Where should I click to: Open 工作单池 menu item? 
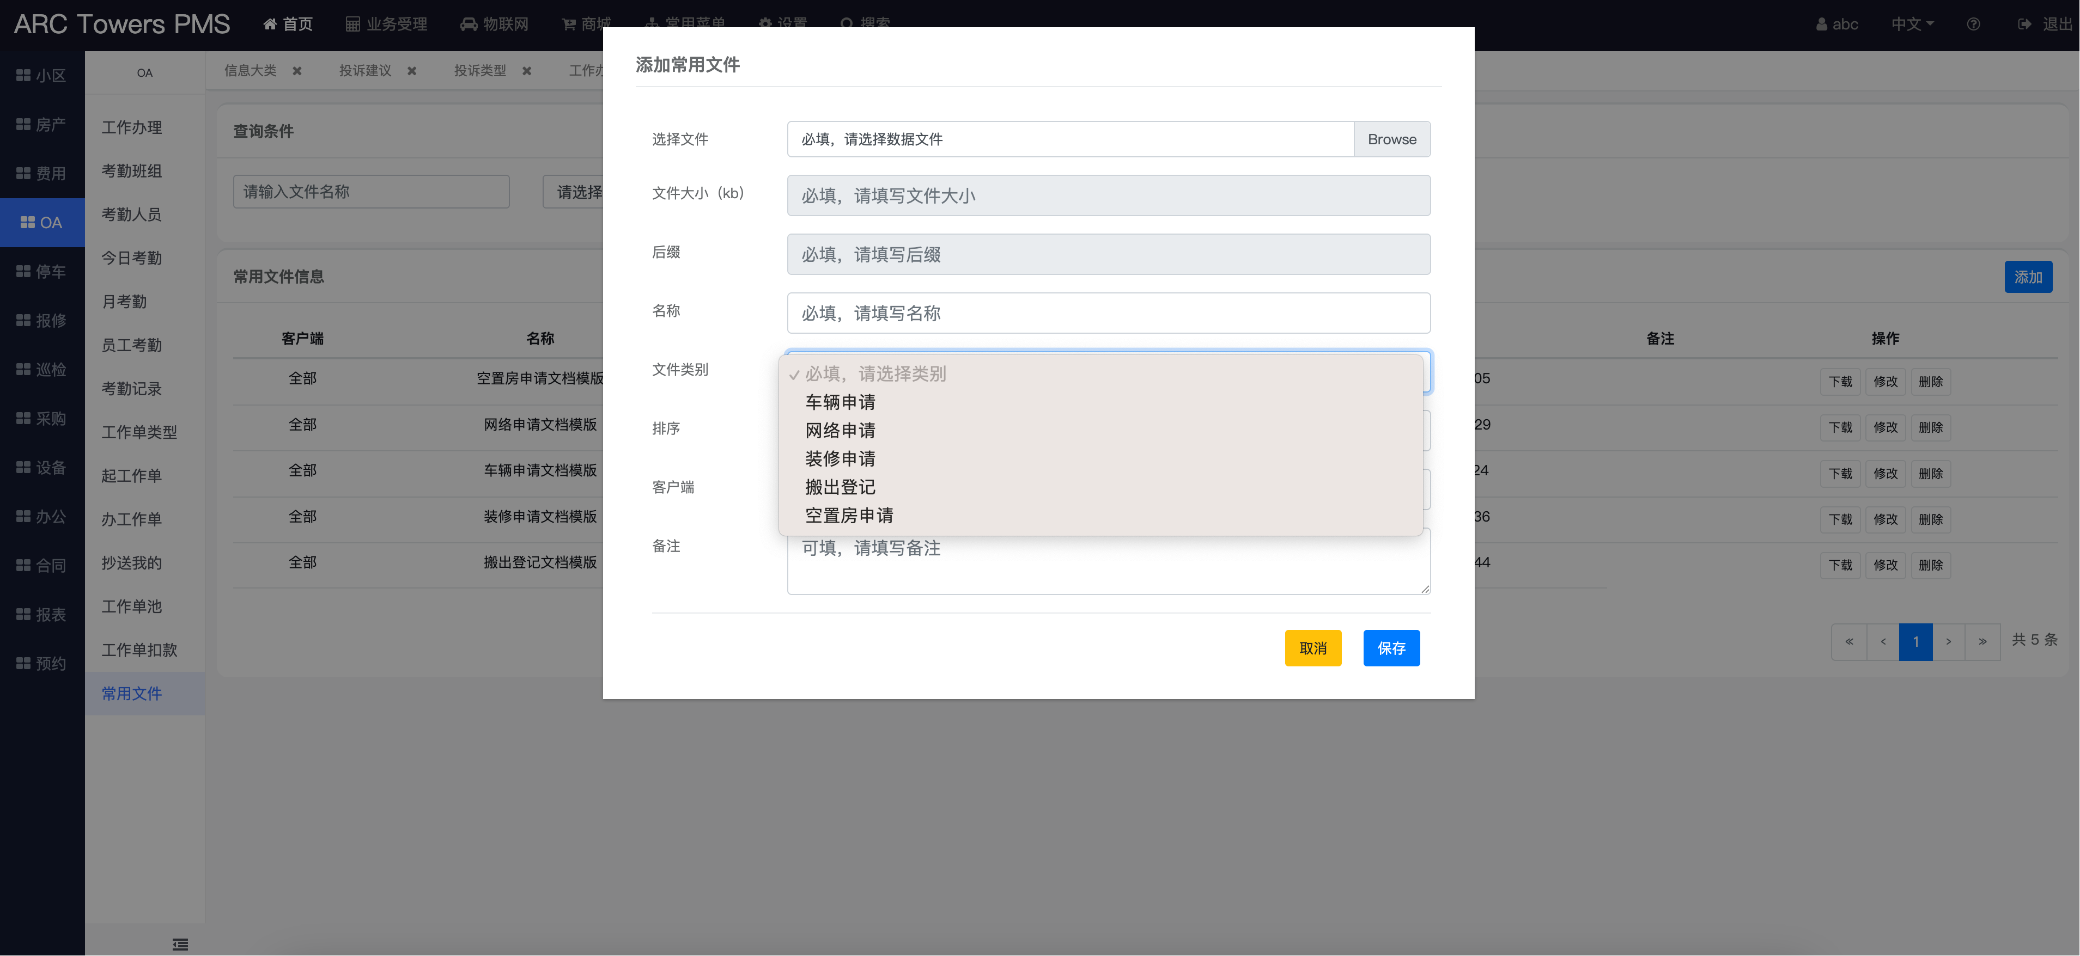(132, 606)
